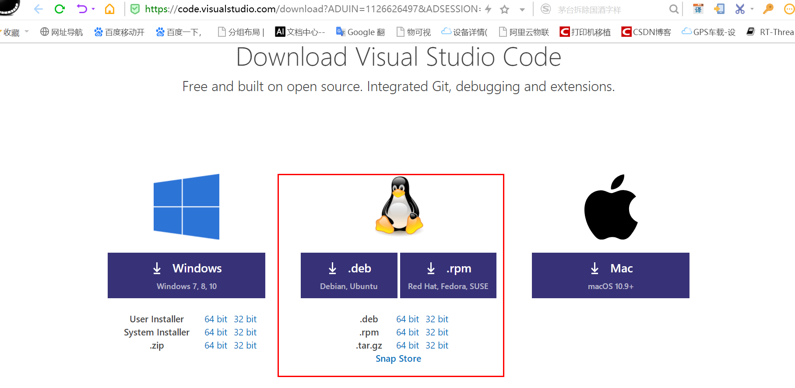Open the 百度一下 bookmark

(x=179, y=32)
